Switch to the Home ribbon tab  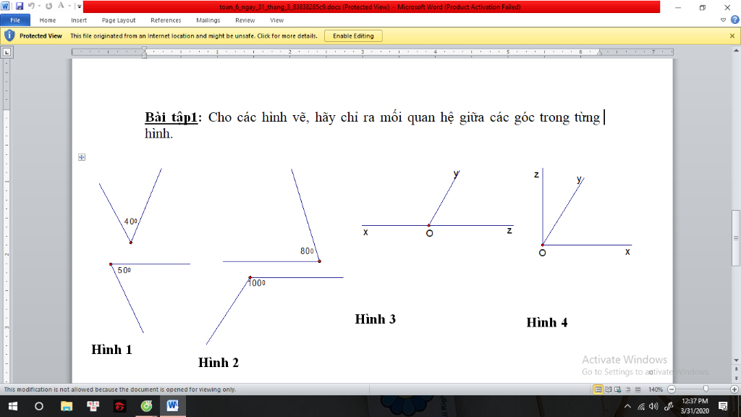point(47,20)
